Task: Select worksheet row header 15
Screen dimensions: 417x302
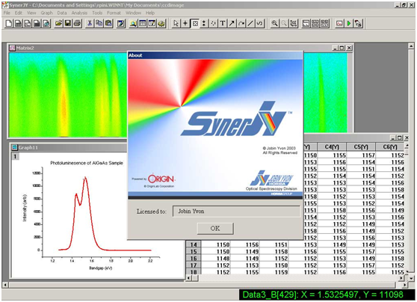Action: tap(194, 251)
